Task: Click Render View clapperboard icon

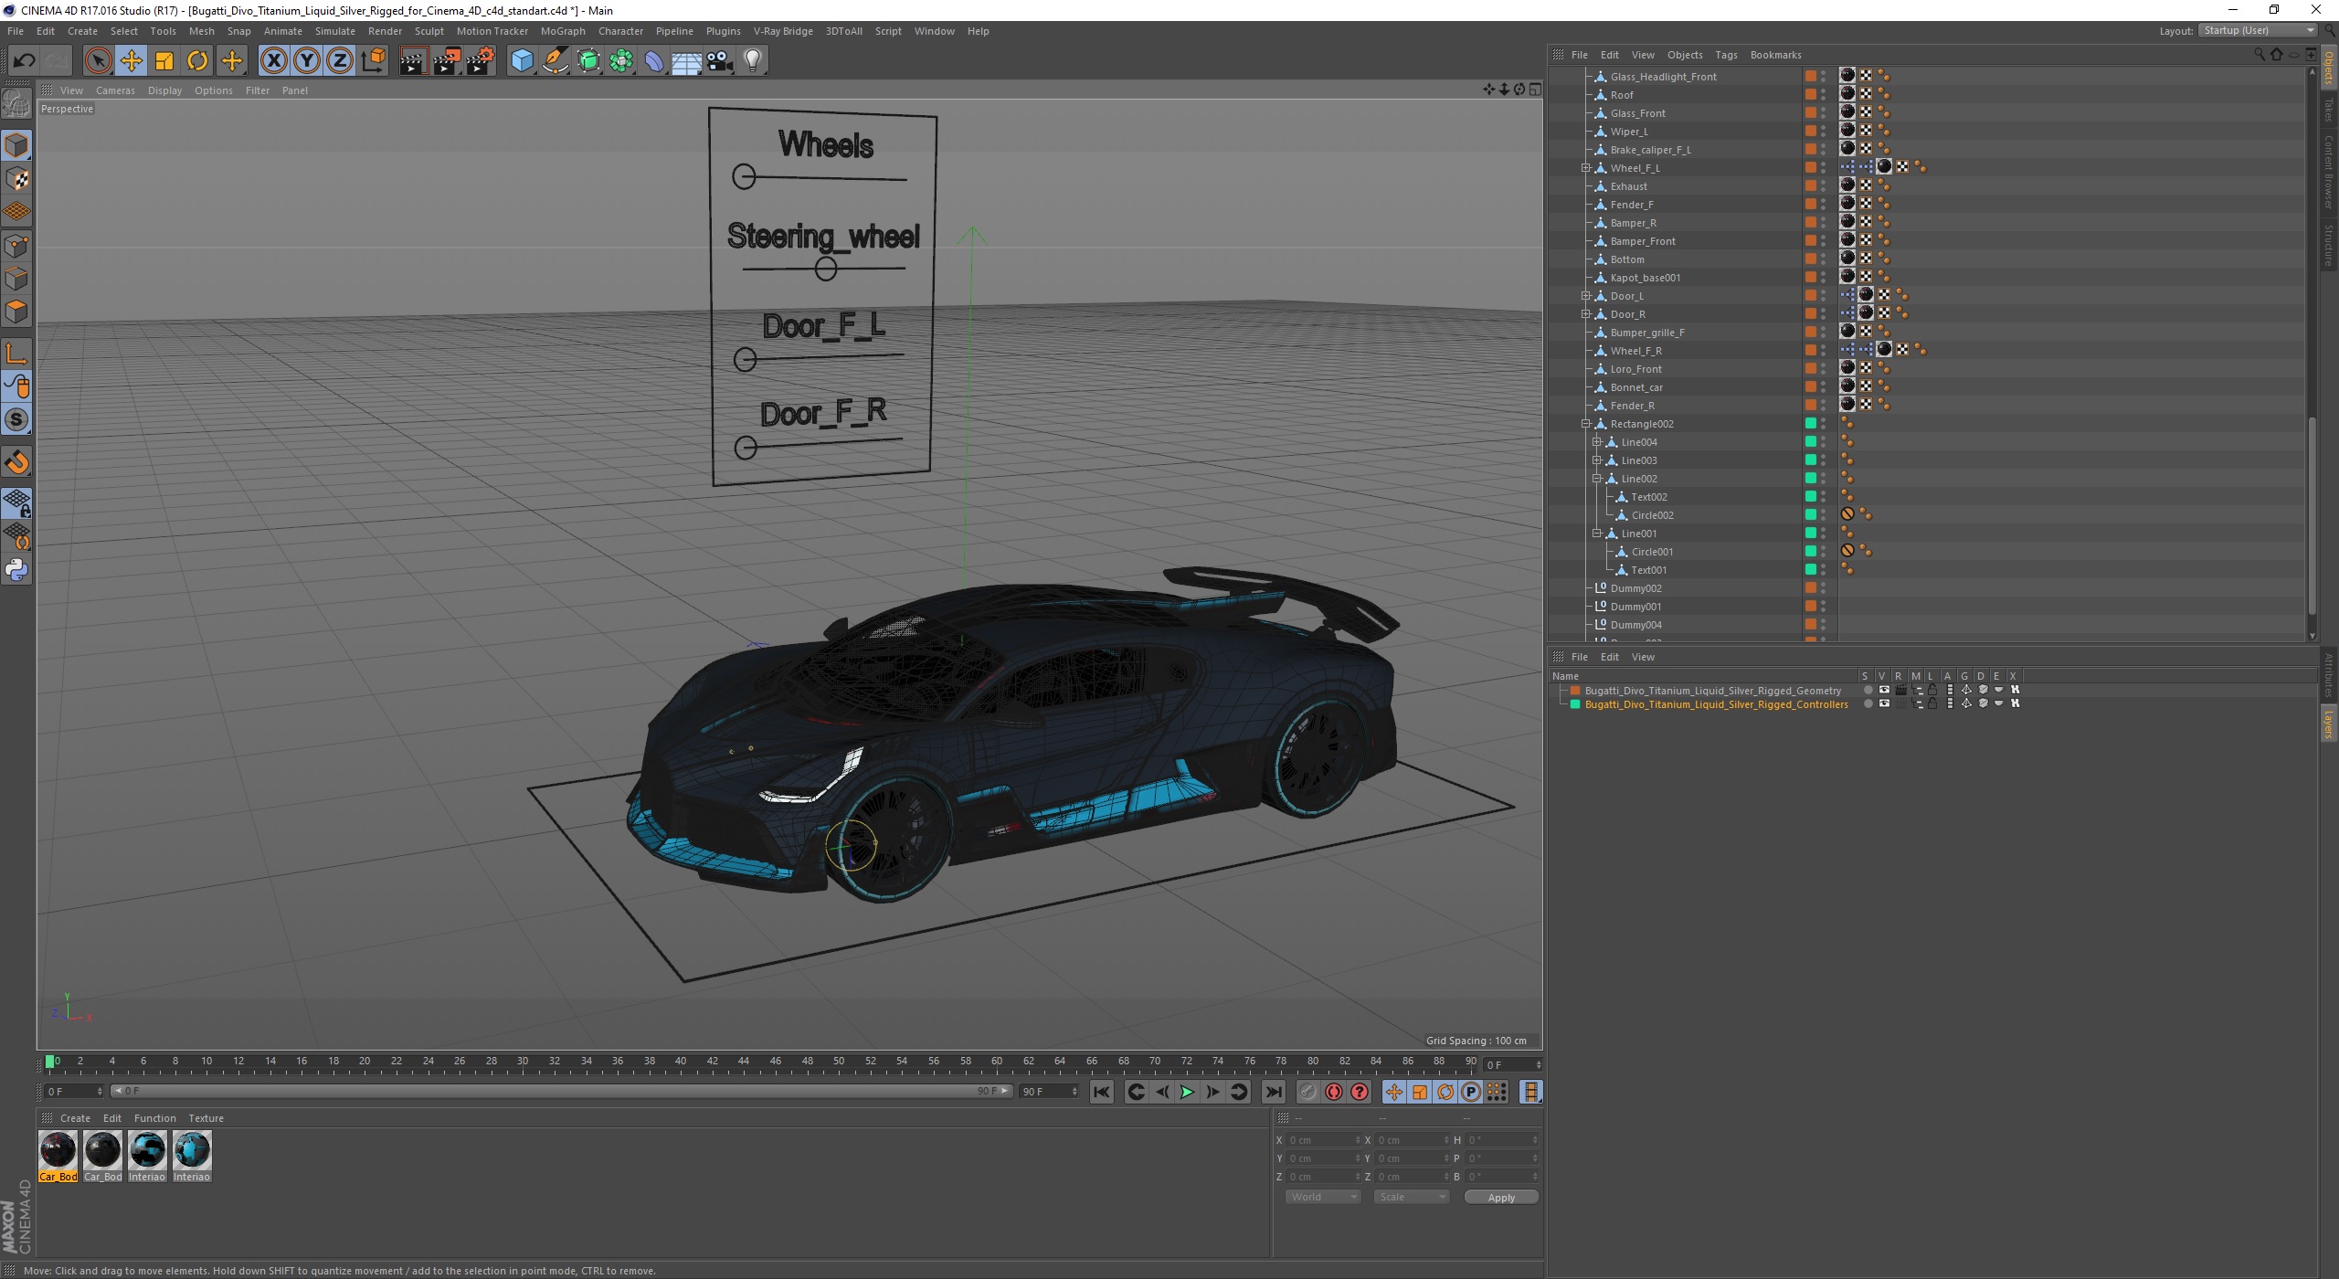Action: (413, 61)
